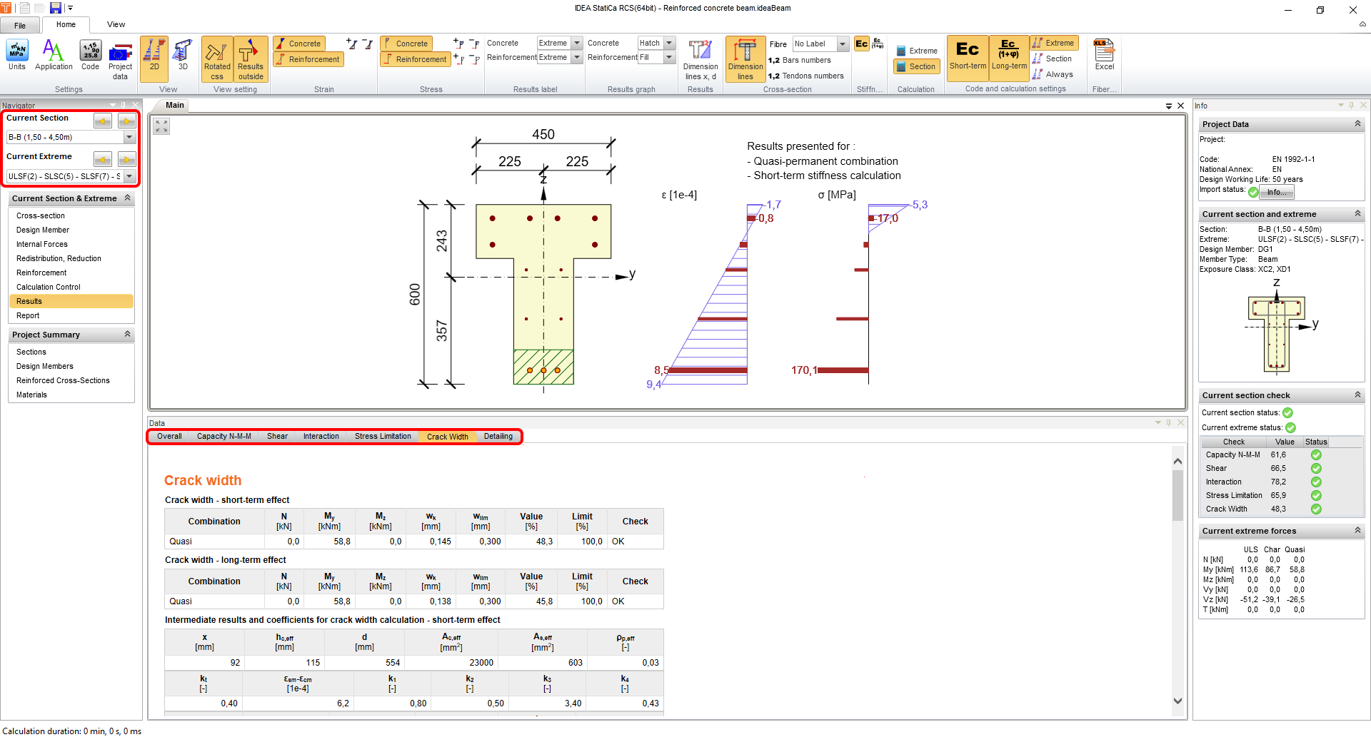1371x742 pixels.
Task: Select Always code setting
Action: 1053,74
